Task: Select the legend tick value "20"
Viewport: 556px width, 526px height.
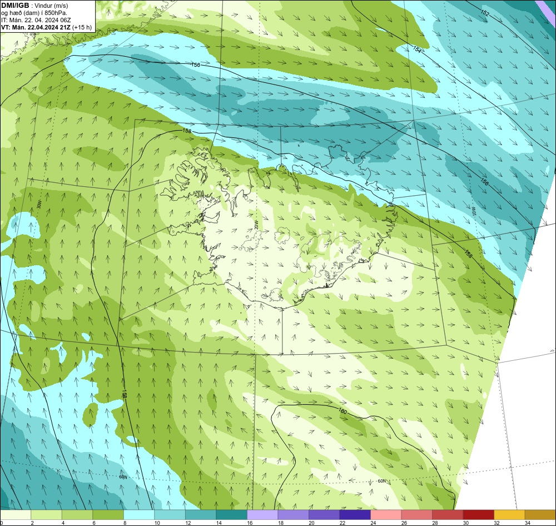Action: pyautogui.click(x=311, y=523)
